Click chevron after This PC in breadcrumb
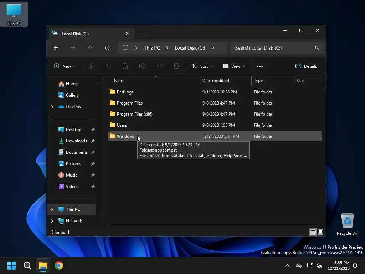Screen dimensions: 365x274 coord(167,48)
